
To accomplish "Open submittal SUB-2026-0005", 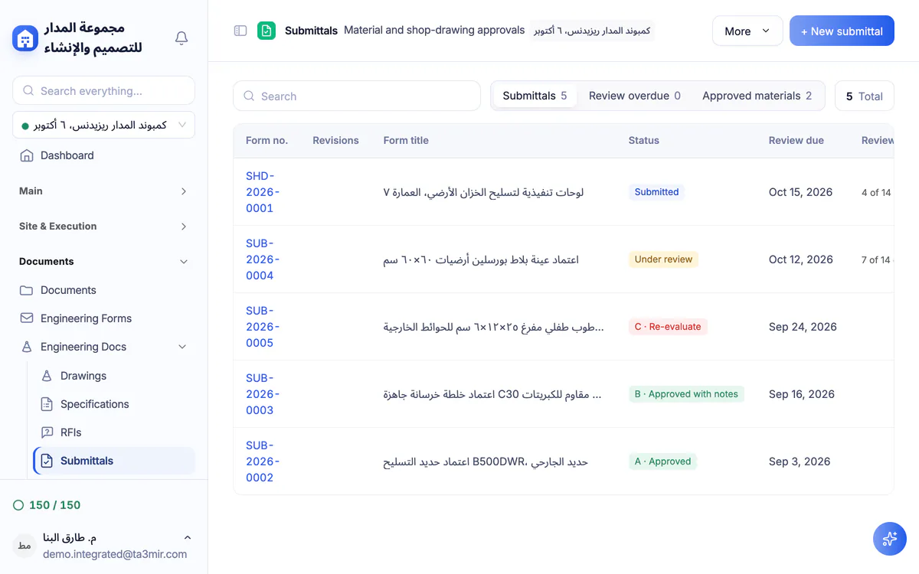I will pos(263,327).
